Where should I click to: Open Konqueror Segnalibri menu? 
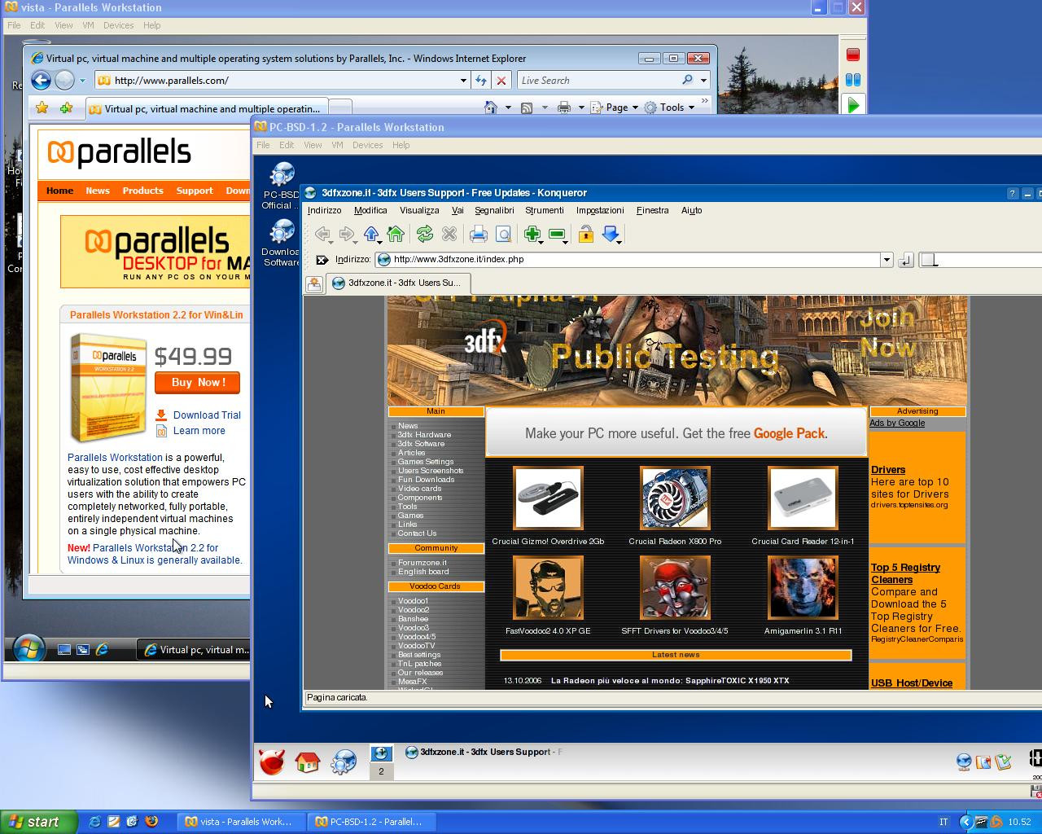[x=494, y=210]
